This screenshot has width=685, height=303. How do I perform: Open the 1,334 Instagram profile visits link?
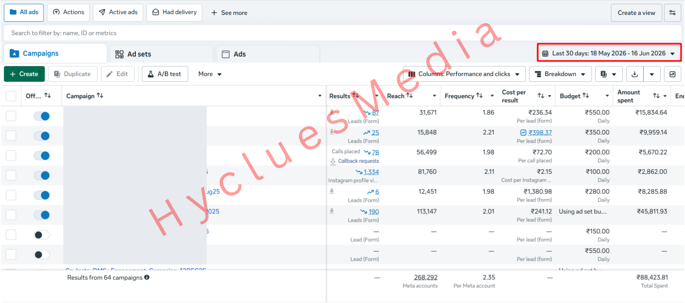pyautogui.click(x=371, y=172)
